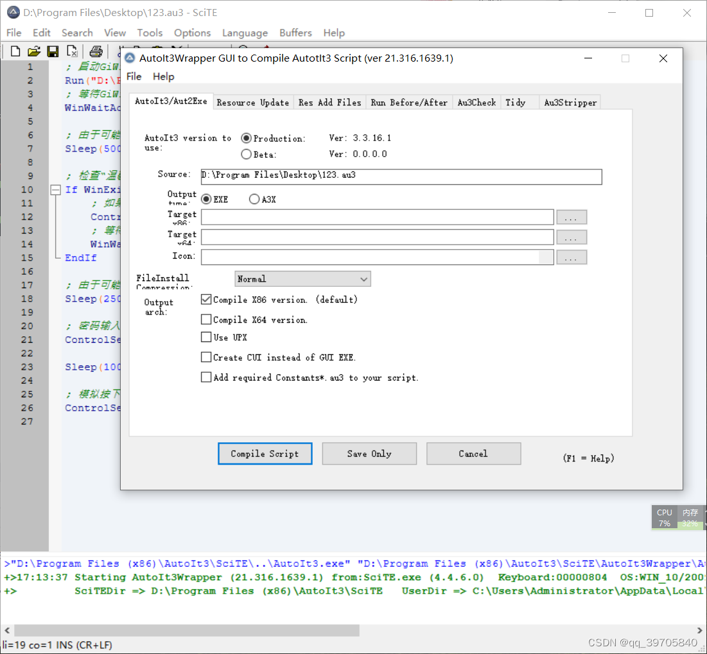Open SciTE Language menu

coord(245,33)
